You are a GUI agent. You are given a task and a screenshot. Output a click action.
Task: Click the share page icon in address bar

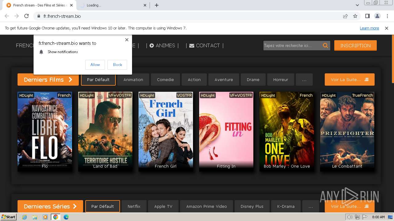pyautogui.click(x=345, y=16)
